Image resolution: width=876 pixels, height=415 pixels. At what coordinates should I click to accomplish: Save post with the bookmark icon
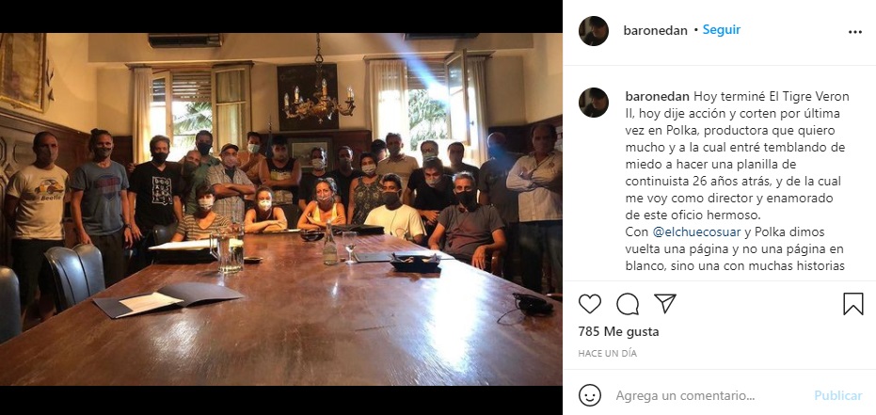[x=853, y=304]
